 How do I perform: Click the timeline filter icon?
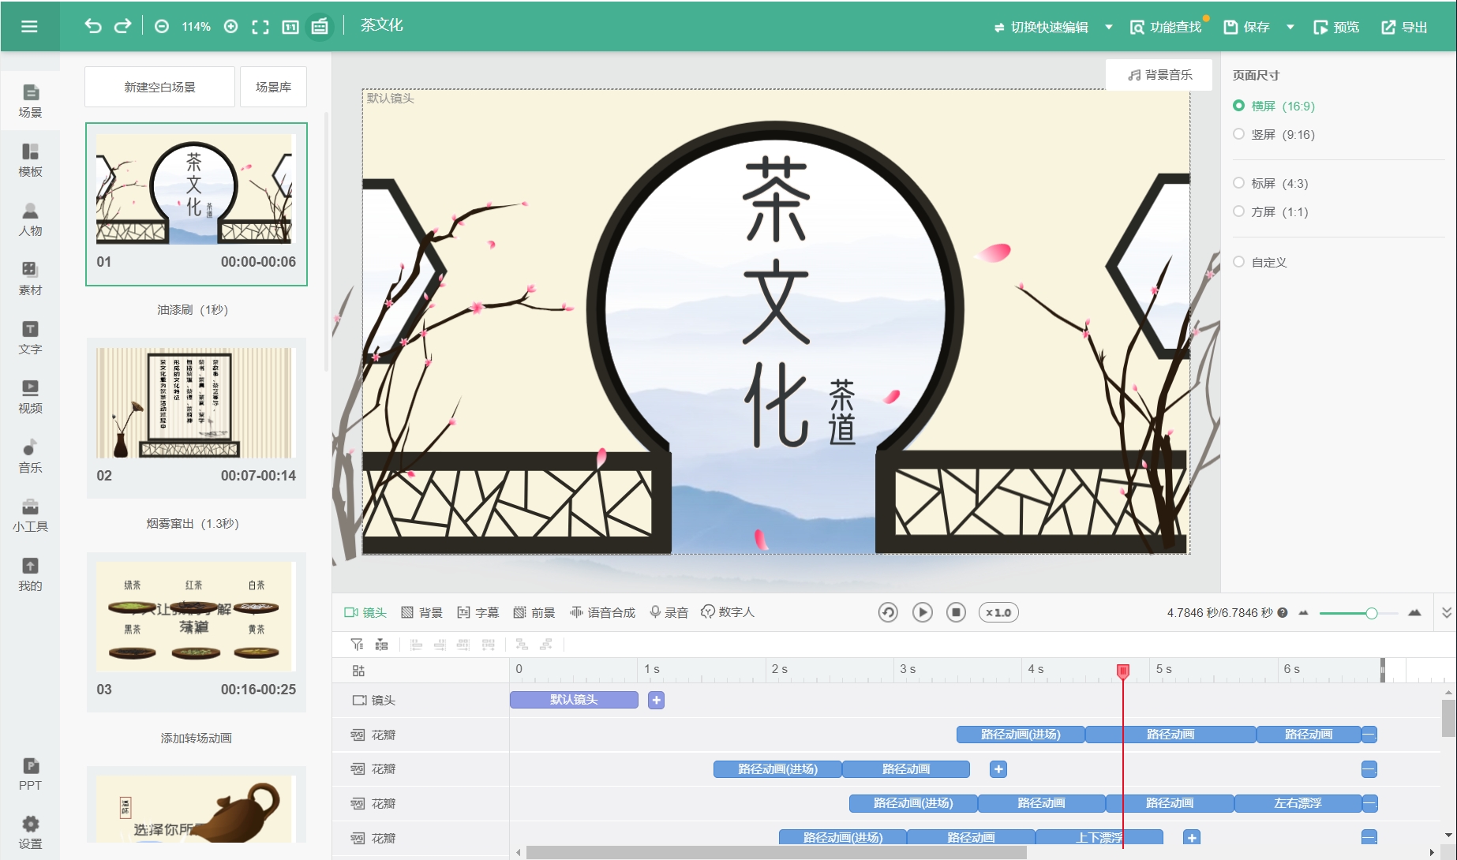[x=358, y=645]
